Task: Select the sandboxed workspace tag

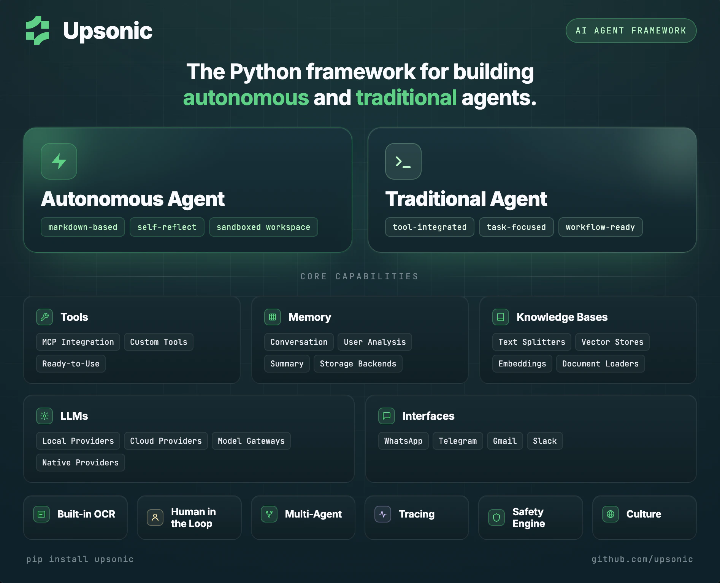Action: click(x=263, y=227)
